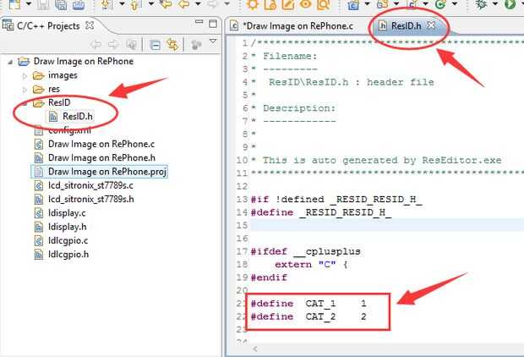Viewport: 524px width, 357px height.
Task: Select ldisplay.c file
Action: [67, 213]
